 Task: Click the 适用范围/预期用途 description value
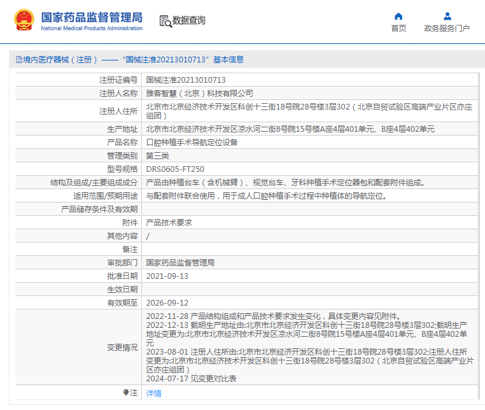(x=266, y=196)
